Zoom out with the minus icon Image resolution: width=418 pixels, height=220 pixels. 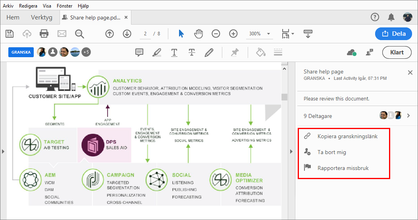tap(216, 34)
